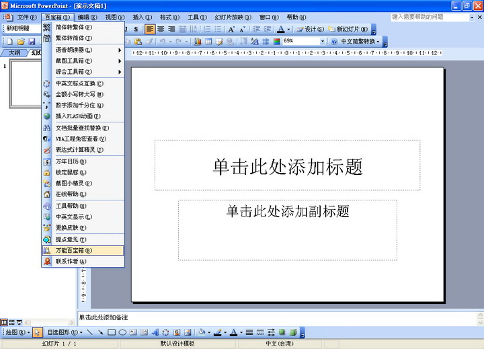Open a file with the folder icon
This screenshot has height=349, width=484.
[x=21, y=42]
